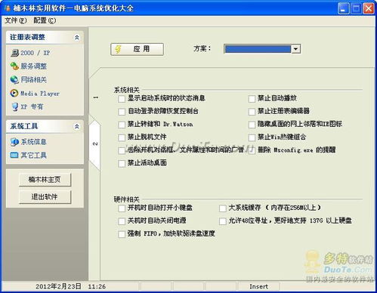Open the 服务调整 link
Viewport: 377px width, 293px height.
34,66
